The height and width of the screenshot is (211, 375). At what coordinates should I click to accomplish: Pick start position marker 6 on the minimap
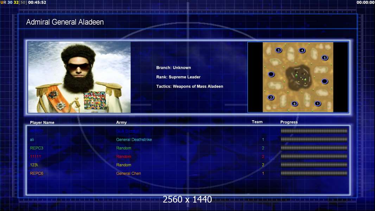coord(295,104)
